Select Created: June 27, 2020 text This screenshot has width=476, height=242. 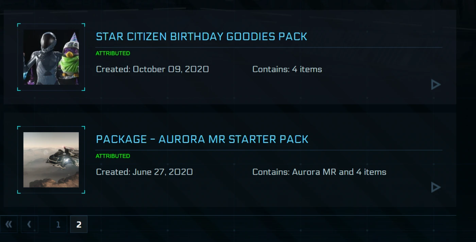click(x=144, y=172)
